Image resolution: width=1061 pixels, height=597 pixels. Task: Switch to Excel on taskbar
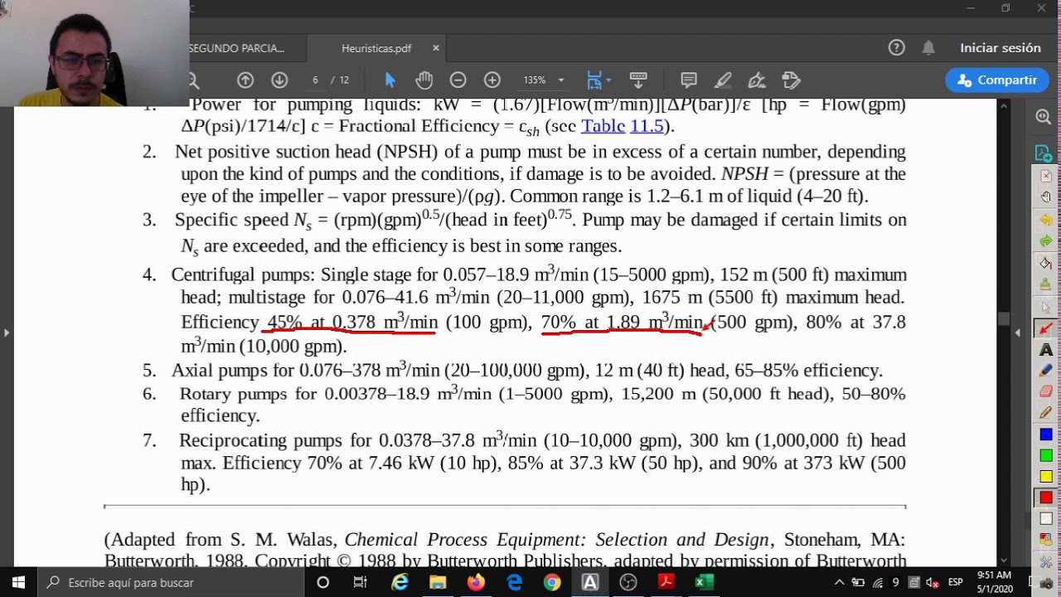pyautogui.click(x=705, y=583)
